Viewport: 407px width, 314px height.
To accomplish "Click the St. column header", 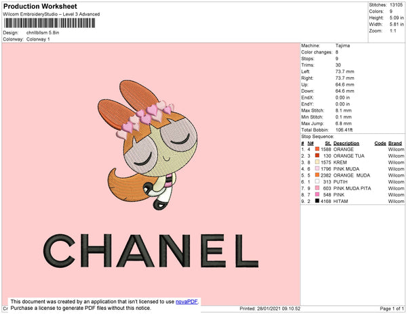I will point(328,143).
